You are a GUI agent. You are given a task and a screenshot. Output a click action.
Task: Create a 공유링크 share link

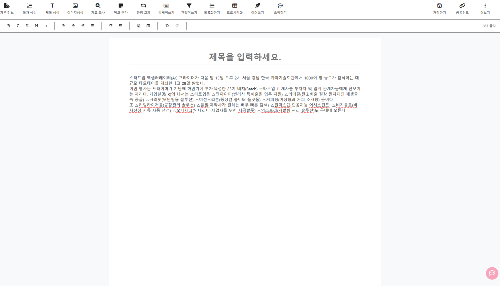pyautogui.click(x=462, y=8)
